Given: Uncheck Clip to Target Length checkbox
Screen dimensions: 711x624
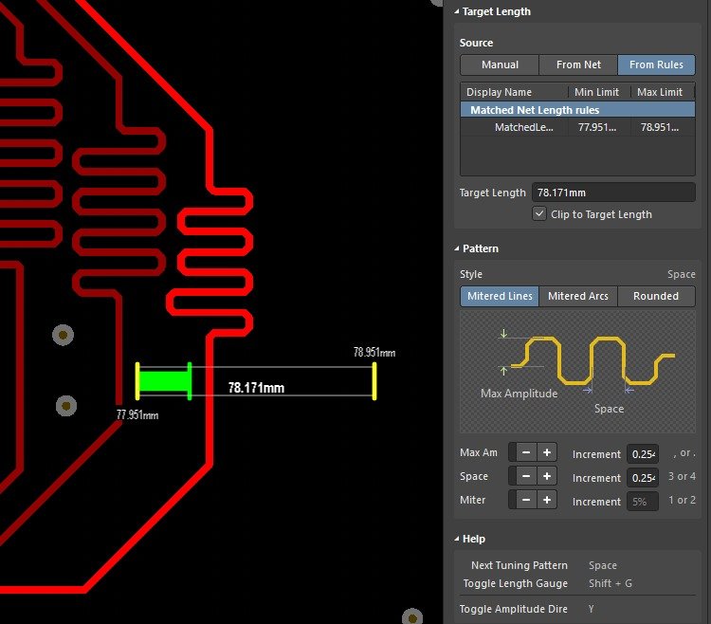Looking at the screenshot, I should [539, 214].
